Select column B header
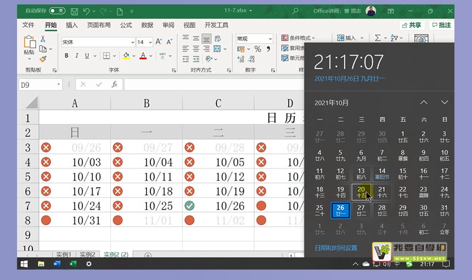472x280 pixels. click(x=147, y=103)
